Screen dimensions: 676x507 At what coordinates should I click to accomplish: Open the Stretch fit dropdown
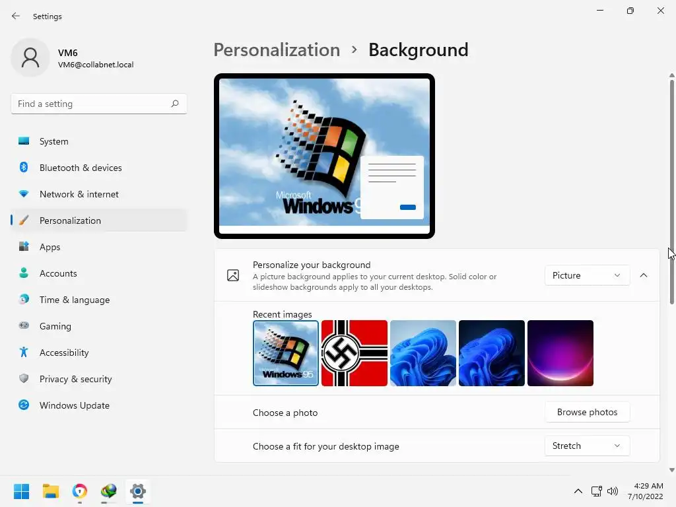(x=587, y=446)
